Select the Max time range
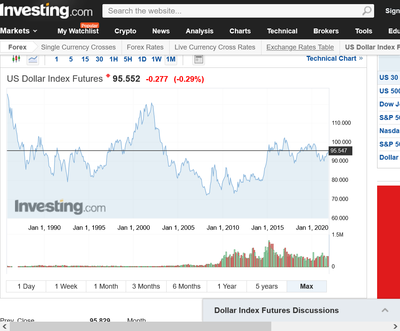Screen dimensions: 400x331 pos(307,286)
